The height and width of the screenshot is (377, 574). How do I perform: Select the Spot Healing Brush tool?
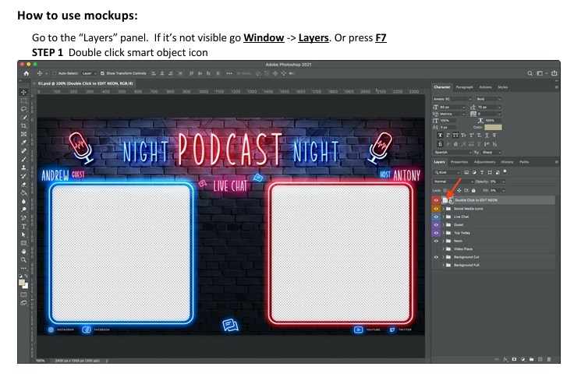pyautogui.click(x=24, y=150)
